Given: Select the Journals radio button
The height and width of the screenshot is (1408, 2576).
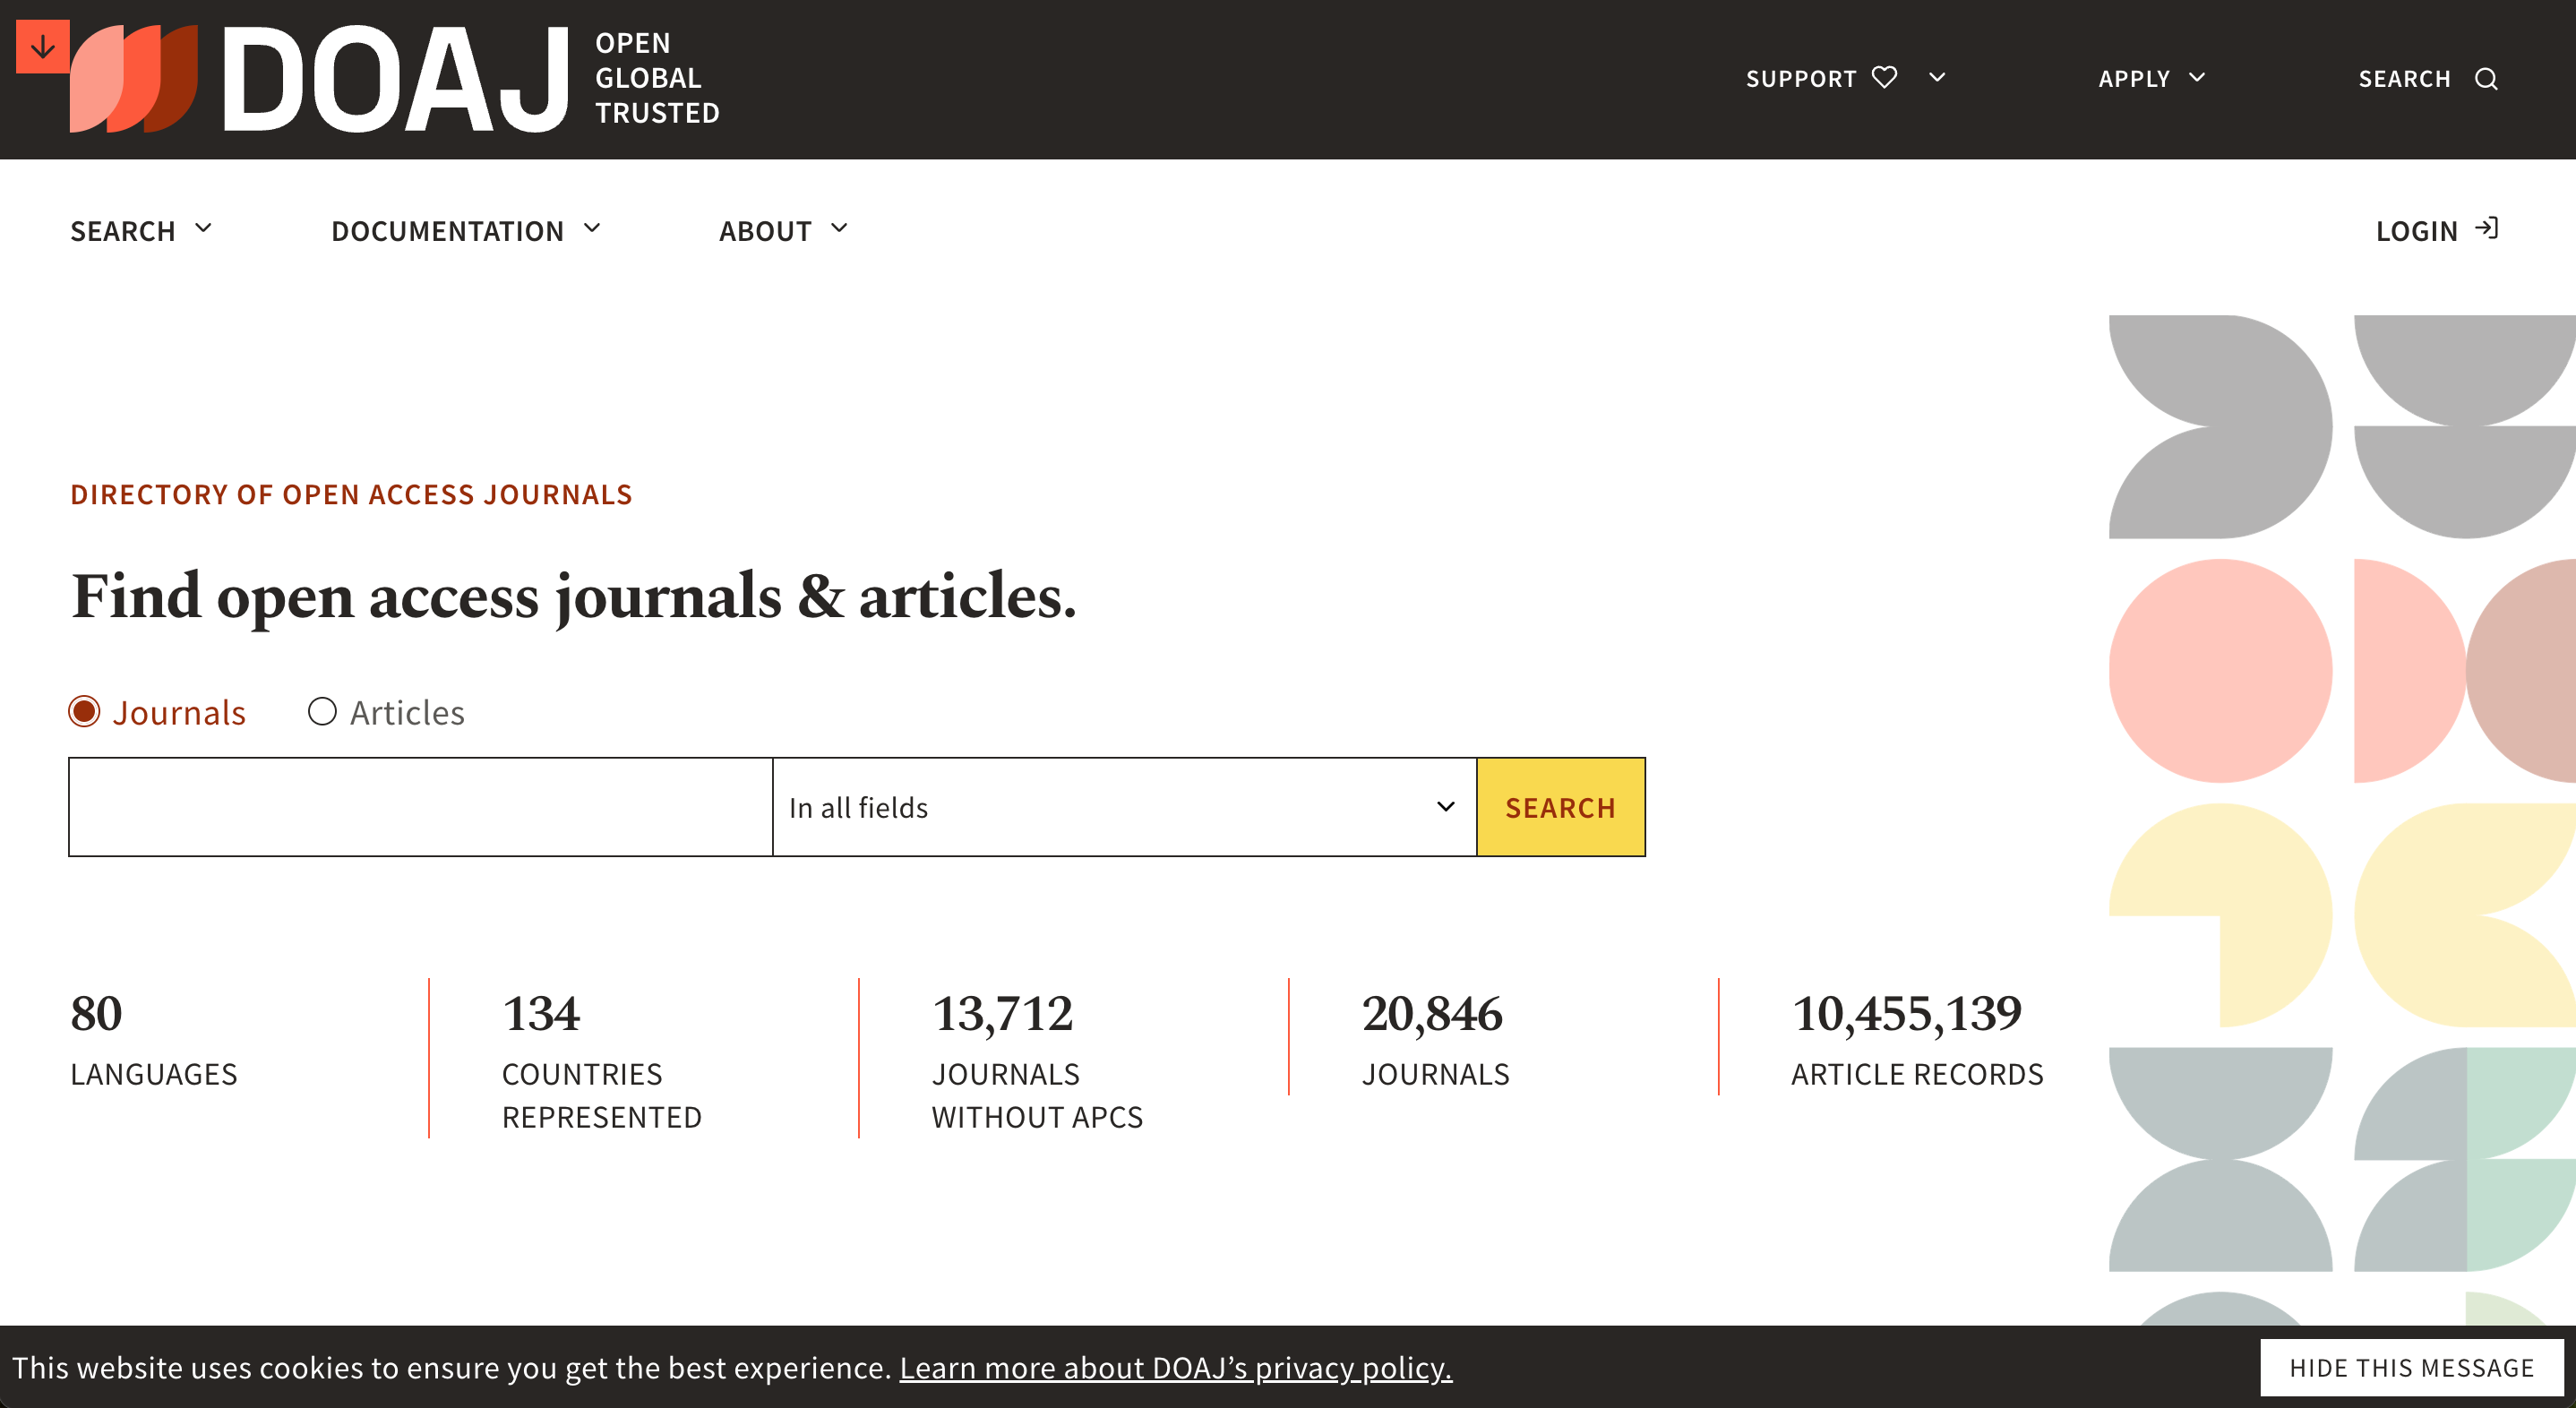Looking at the screenshot, I should (x=86, y=711).
